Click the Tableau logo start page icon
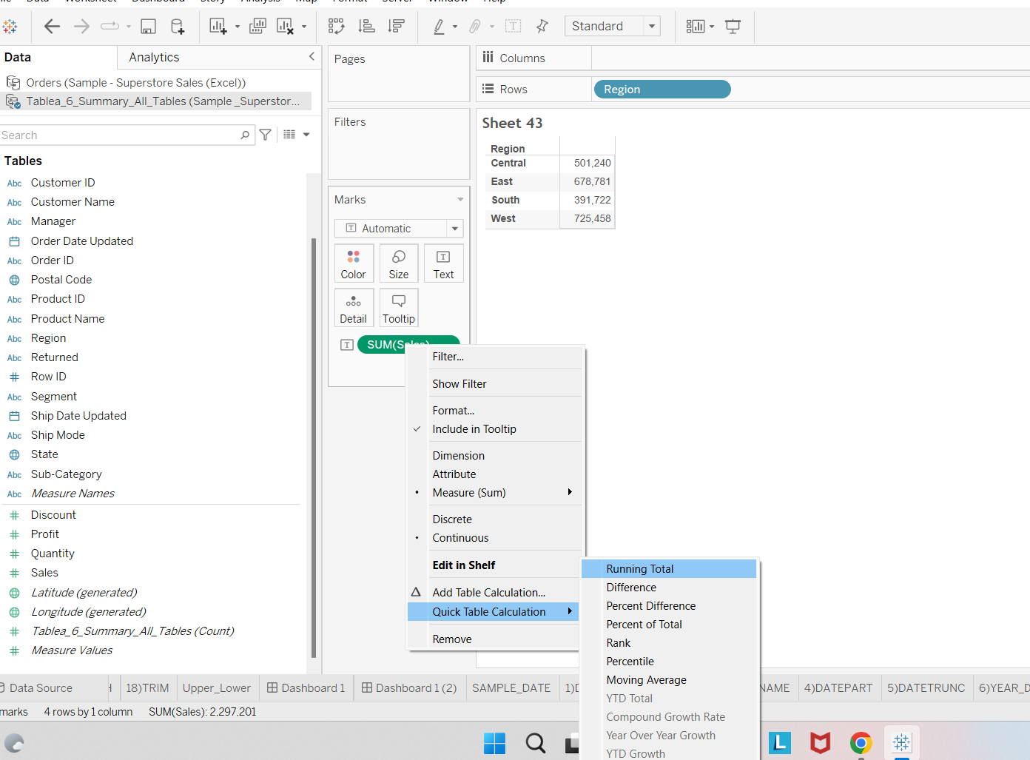Screen dimensions: 1030x760 point(10,27)
